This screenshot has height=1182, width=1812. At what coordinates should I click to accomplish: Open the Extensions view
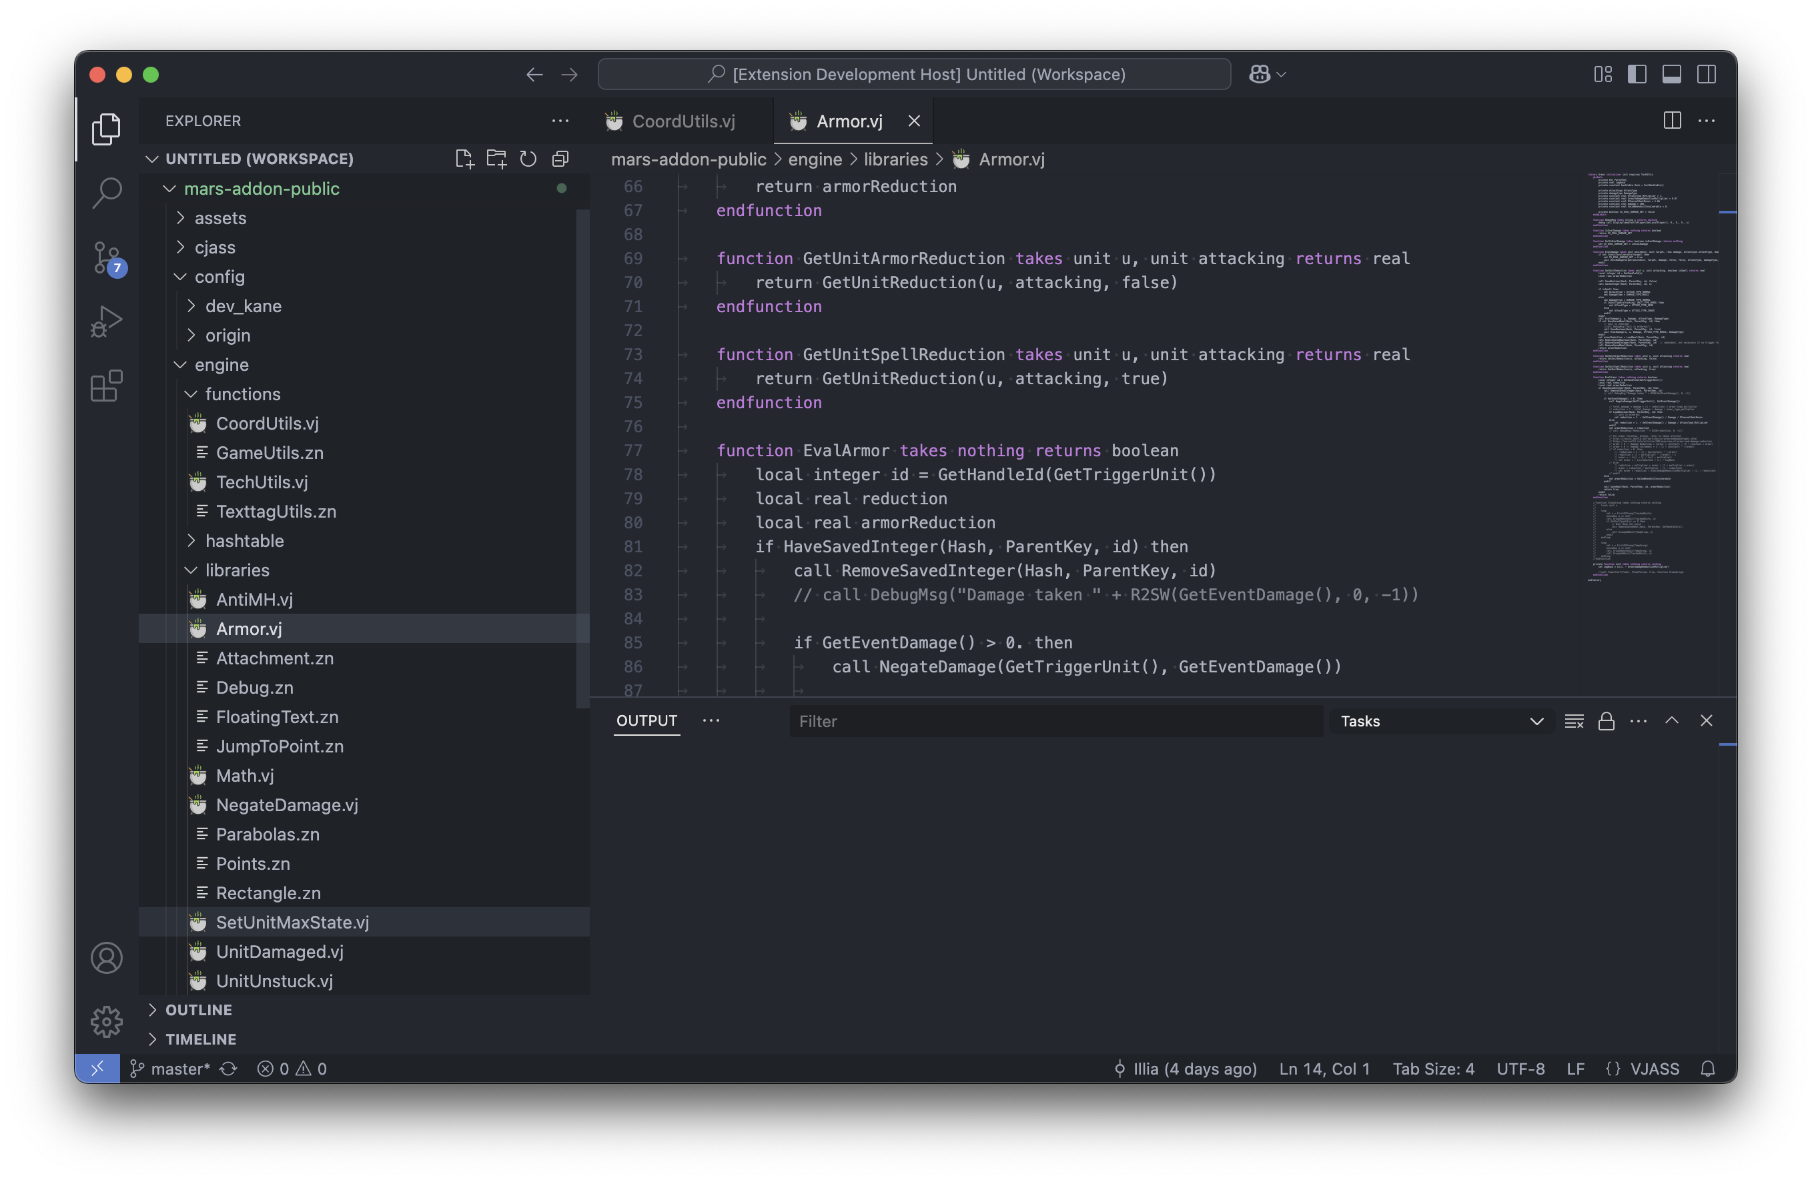(107, 386)
